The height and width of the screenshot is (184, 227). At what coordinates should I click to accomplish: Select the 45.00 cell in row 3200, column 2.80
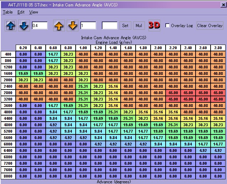(218, 99)
